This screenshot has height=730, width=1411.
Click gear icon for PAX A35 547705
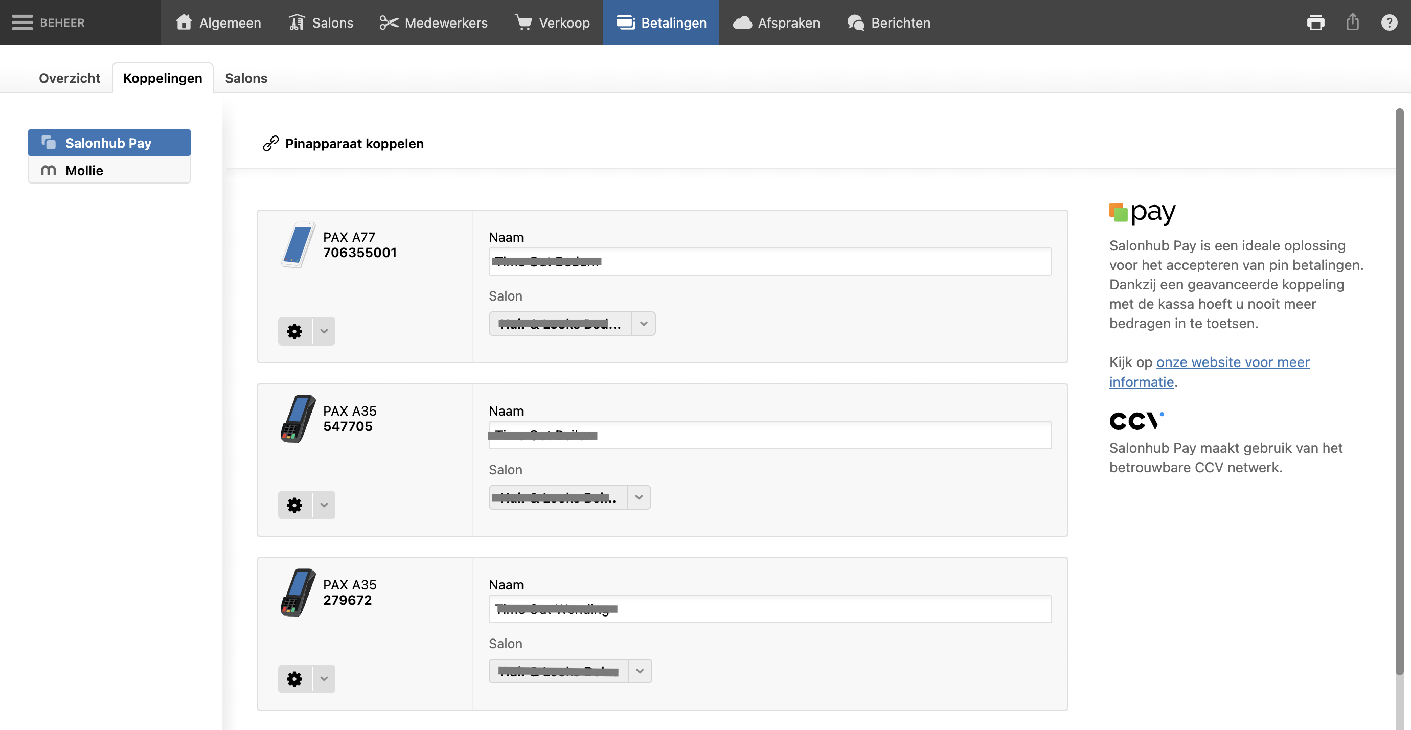coord(294,505)
